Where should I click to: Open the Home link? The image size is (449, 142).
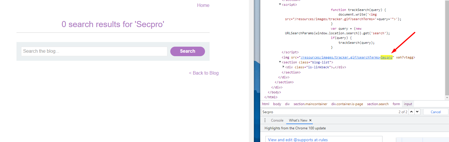tap(203, 5)
